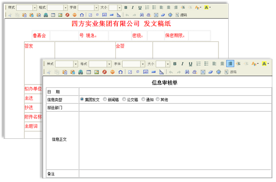Insert Flash object in 发文稿纸 editor
The height and width of the screenshot is (182, 276).
pos(68,15)
